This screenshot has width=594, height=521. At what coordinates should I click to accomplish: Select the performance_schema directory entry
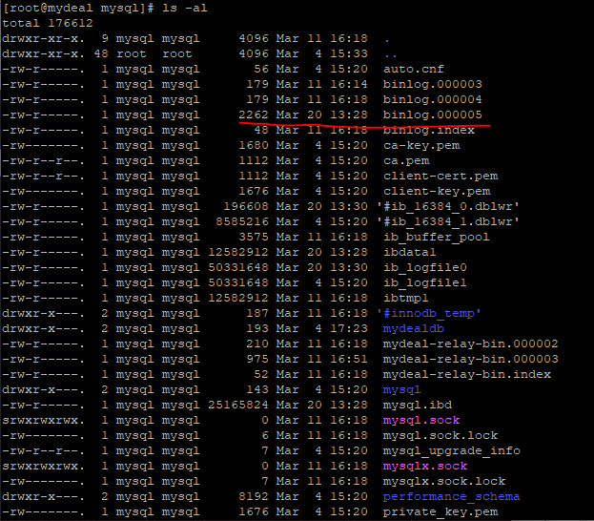451,496
